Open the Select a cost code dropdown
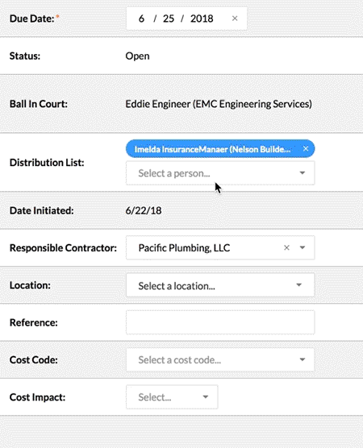This screenshot has height=448, width=363. click(x=220, y=359)
